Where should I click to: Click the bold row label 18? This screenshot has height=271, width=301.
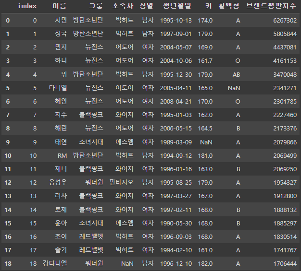click(8, 264)
